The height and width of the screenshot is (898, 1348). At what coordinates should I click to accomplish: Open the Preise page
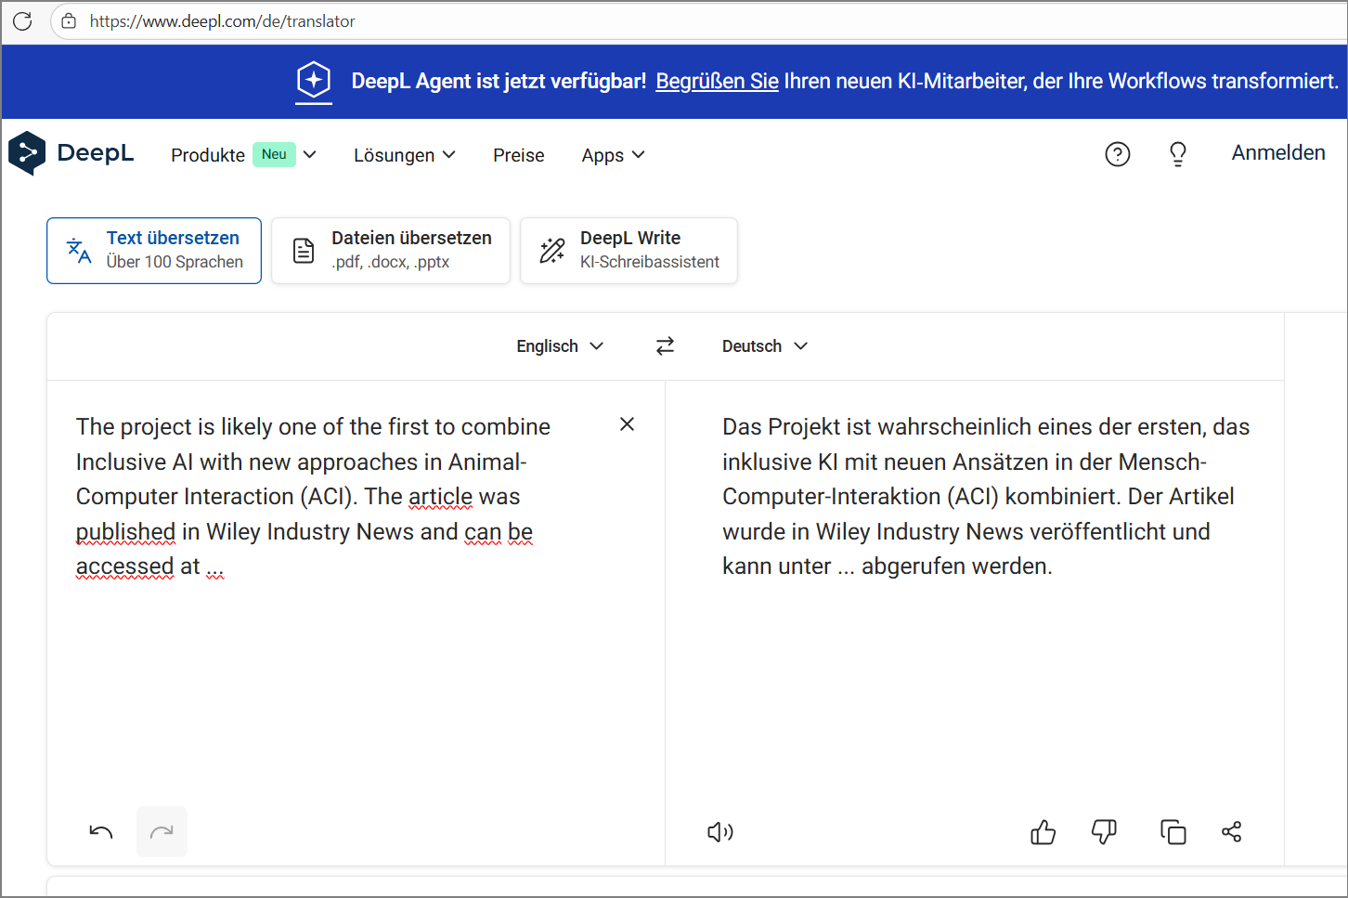(518, 155)
